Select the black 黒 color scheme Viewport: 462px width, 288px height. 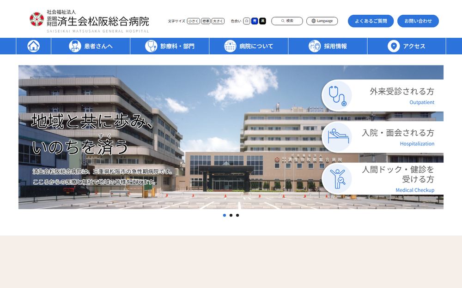point(262,21)
